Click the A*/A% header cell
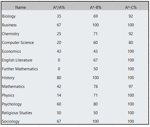This screenshot has height=127, width=150. tap(59, 7)
